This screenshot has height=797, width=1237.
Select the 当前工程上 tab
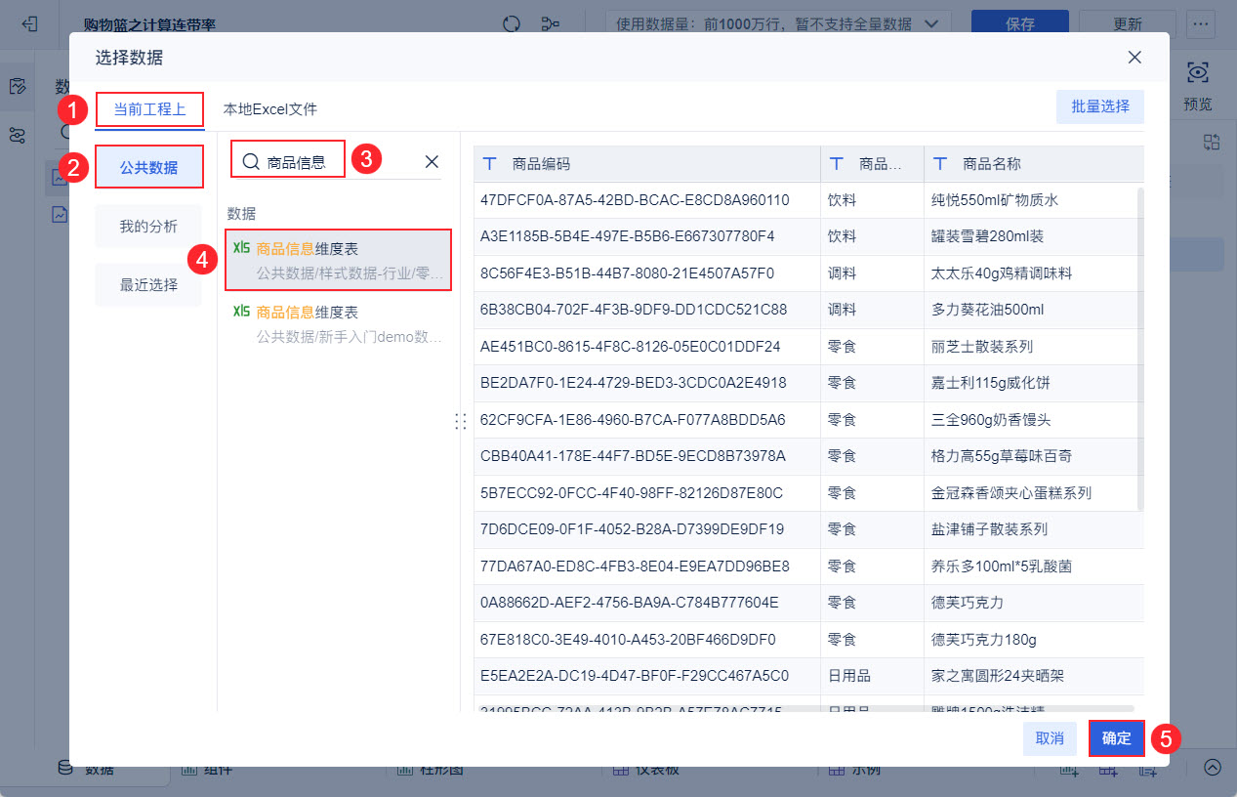(149, 109)
